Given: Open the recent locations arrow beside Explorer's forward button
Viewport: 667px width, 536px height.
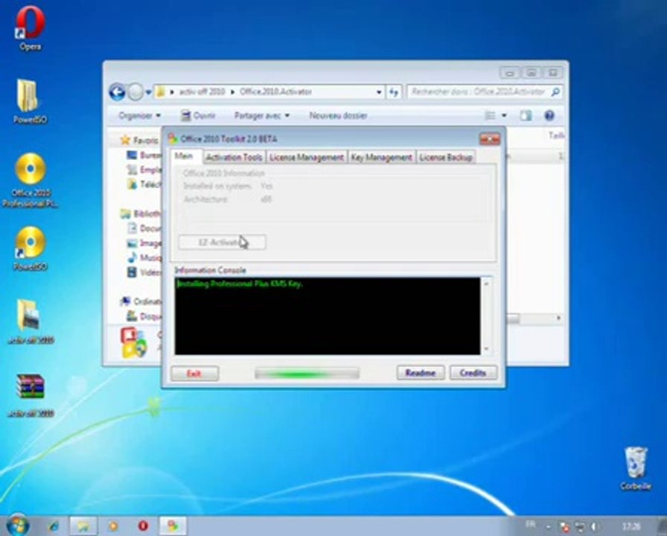Looking at the screenshot, I should coord(148,92).
